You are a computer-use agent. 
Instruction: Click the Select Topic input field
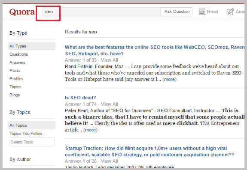click(x=32, y=142)
